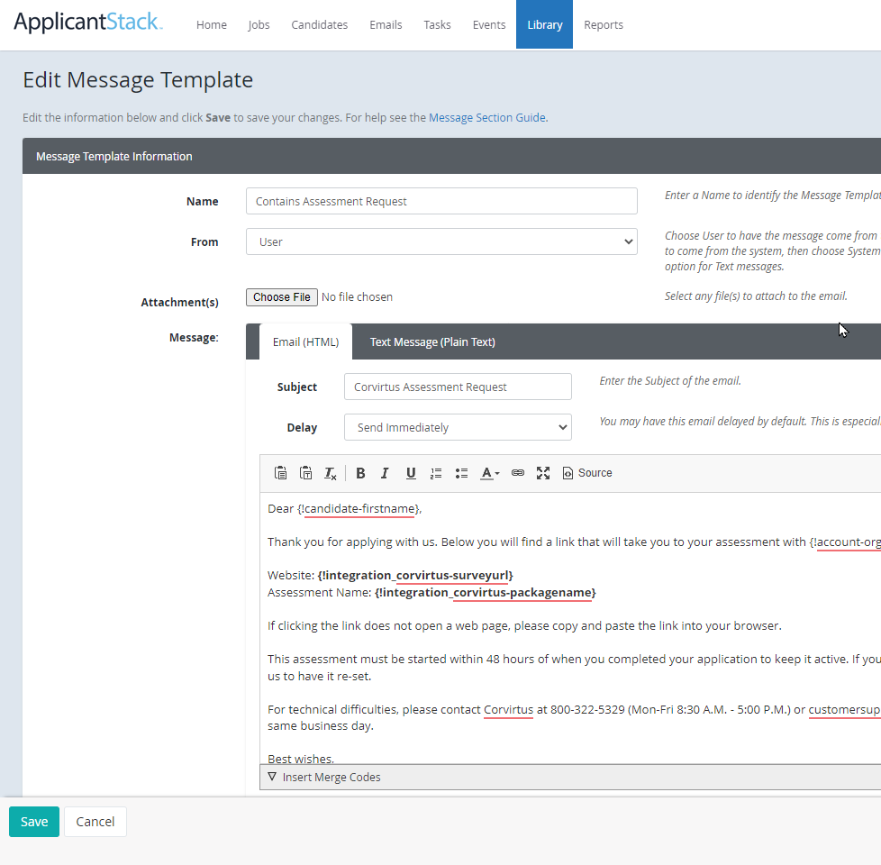Navigate to the Reports section
881x865 pixels.
coord(604,24)
